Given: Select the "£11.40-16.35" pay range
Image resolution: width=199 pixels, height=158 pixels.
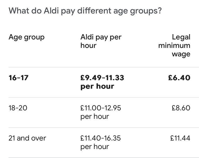Looking at the screenshot, I should 101,138.
